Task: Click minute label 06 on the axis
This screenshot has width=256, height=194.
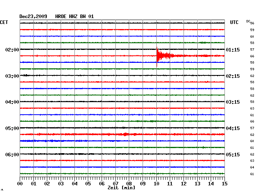Action: click(x=102, y=184)
